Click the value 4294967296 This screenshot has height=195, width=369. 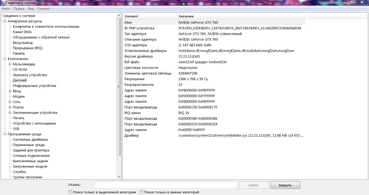[x=188, y=73]
